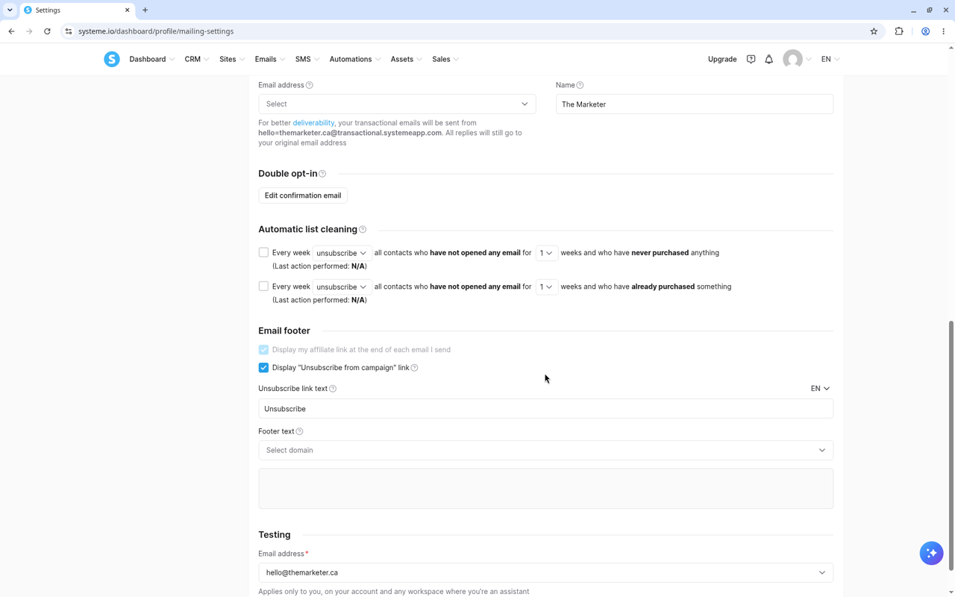Bookmark this page with star icon
Image resolution: width=955 pixels, height=597 pixels.
[874, 31]
